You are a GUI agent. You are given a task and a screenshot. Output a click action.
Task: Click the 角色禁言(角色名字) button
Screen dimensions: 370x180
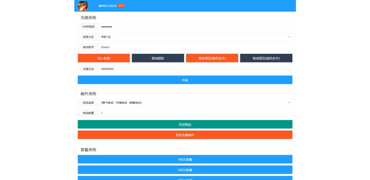point(212,58)
